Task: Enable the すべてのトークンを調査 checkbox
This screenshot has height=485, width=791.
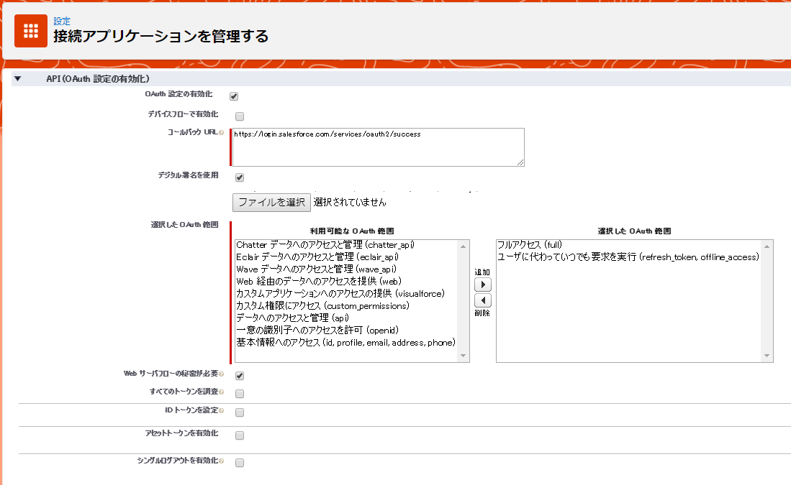Action: tap(240, 394)
